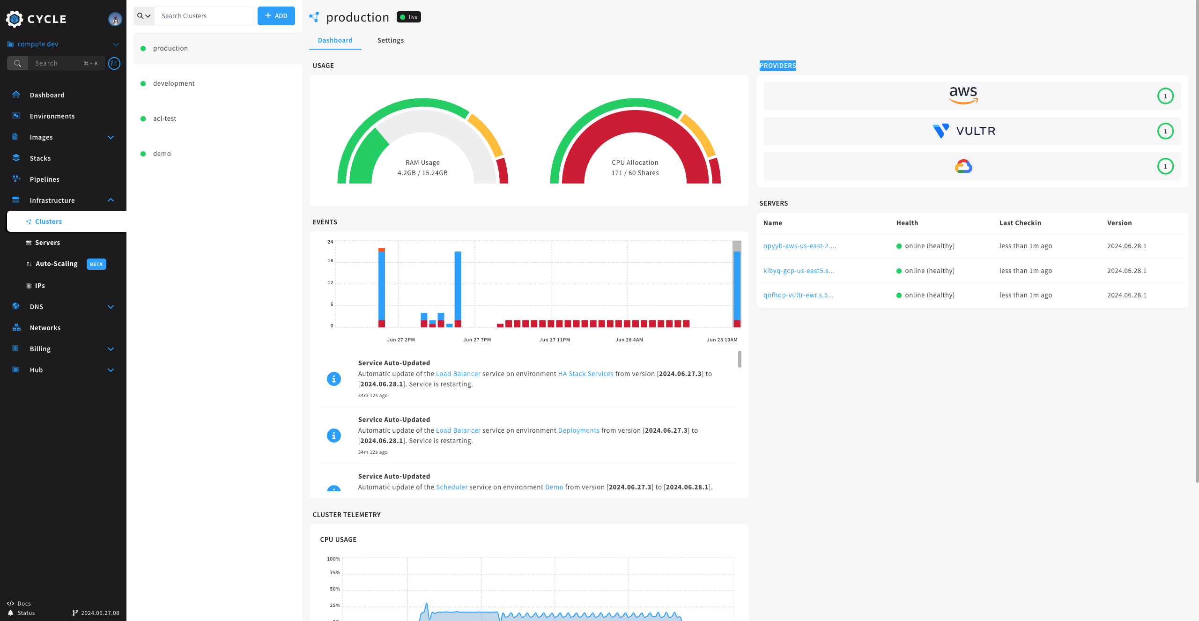Select the acl-test cluster
Image resolution: width=1199 pixels, height=621 pixels.
217,118
